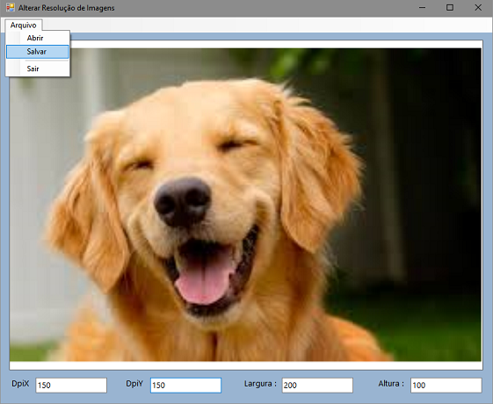Image resolution: width=493 pixels, height=404 pixels.
Task: Click the window title text
Action: tap(66, 8)
